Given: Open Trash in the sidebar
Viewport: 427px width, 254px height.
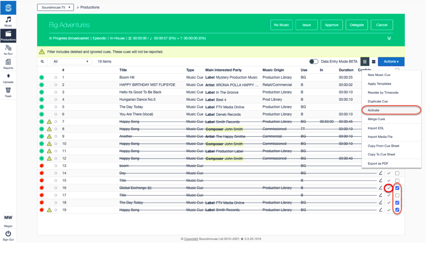Looking at the screenshot, I should pyautogui.click(x=8, y=93).
